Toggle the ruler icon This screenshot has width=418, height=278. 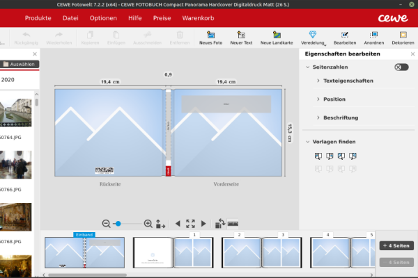click(233, 224)
